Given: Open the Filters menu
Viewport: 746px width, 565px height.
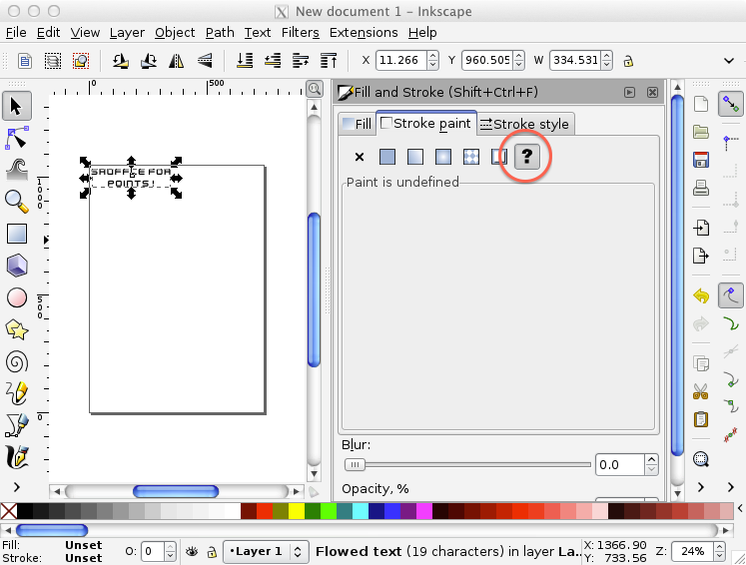Looking at the screenshot, I should [x=300, y=32].
